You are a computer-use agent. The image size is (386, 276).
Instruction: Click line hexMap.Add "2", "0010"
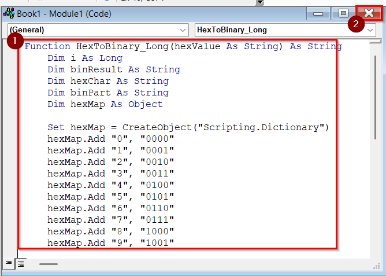point(111,163)
